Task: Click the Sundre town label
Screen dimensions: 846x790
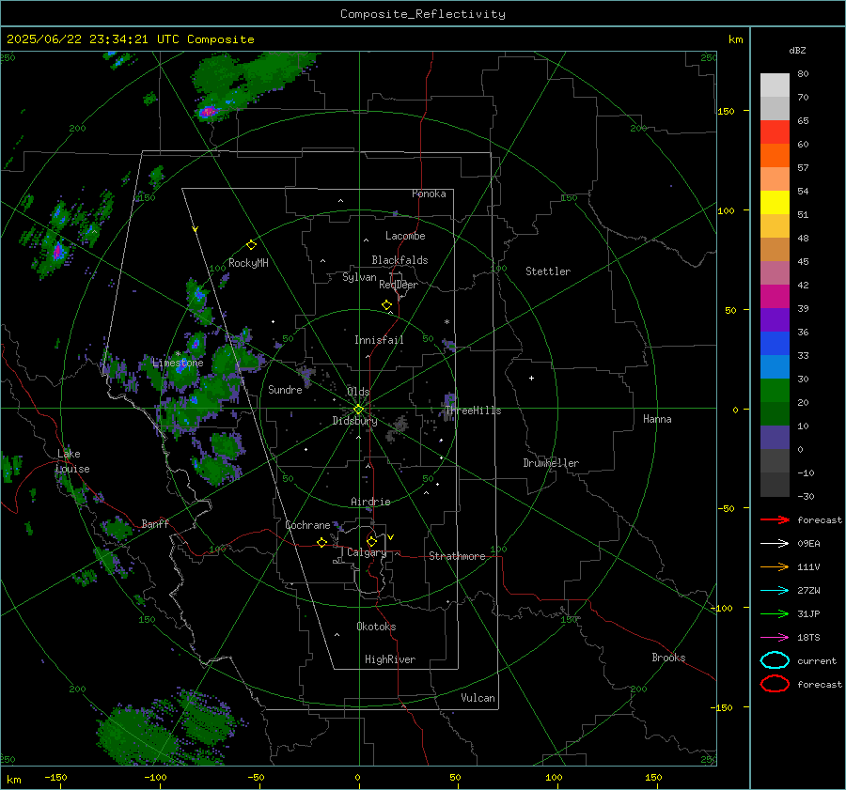Action: 285,390
